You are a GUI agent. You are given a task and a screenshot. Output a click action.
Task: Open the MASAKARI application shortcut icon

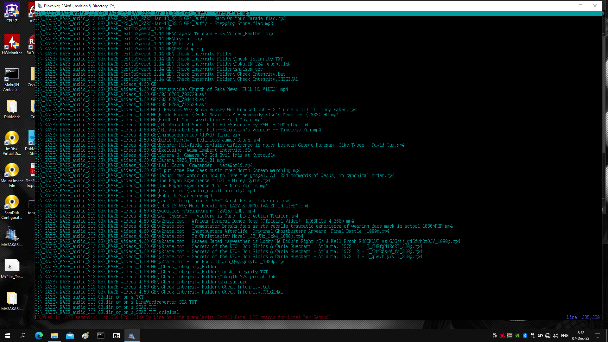pos(12,237)
